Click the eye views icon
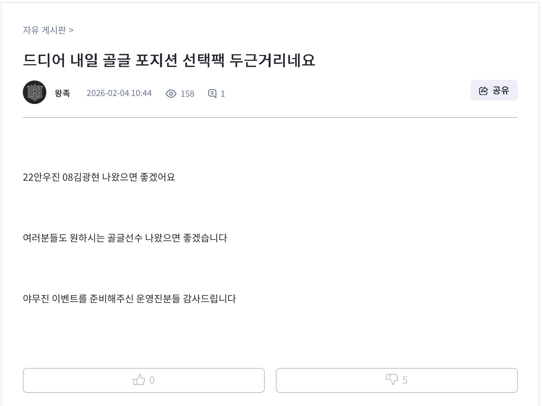The width and height of the screenshot is (542, 406). click(x=171, y=94)
